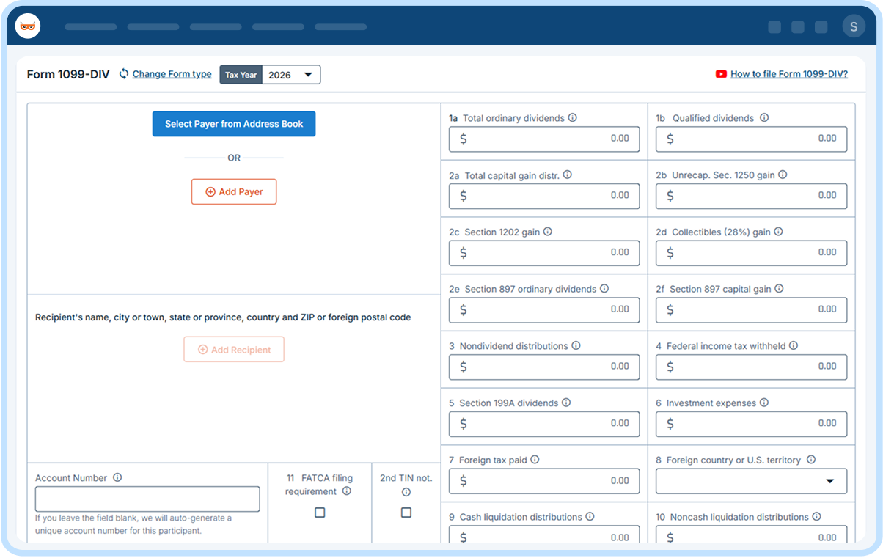
Task: Click info icon for Noncash liquidation distributions
Action: (816, 517)
